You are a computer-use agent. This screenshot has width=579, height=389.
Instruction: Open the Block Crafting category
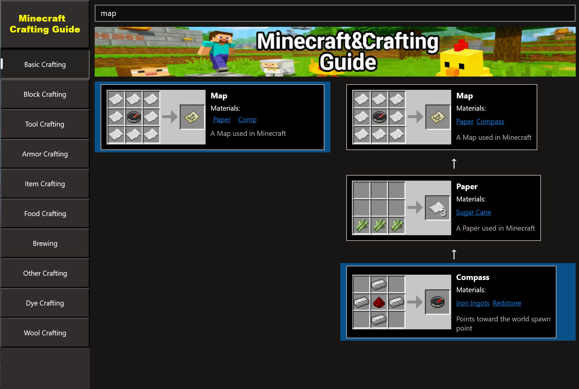(x=45, y=94)
